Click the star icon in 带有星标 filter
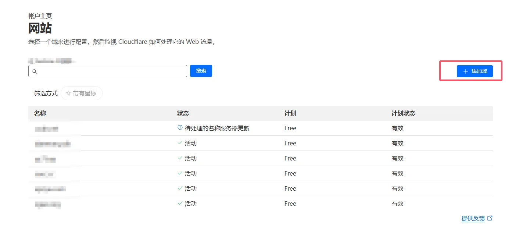Viewport: 512px width, 240px height. tap(68, 93)
